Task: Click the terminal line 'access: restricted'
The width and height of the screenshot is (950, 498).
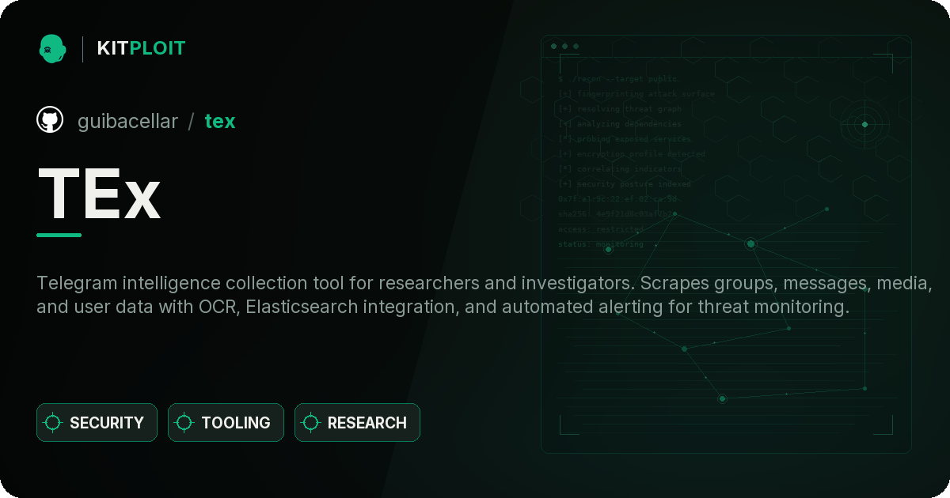Action: [x=601, y=229]
